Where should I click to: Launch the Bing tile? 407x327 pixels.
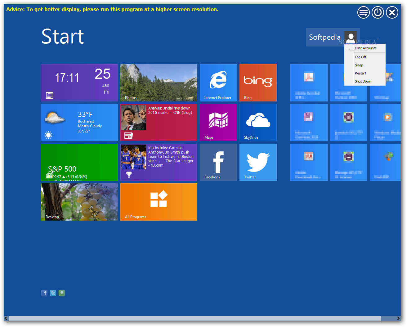[258, 83]
